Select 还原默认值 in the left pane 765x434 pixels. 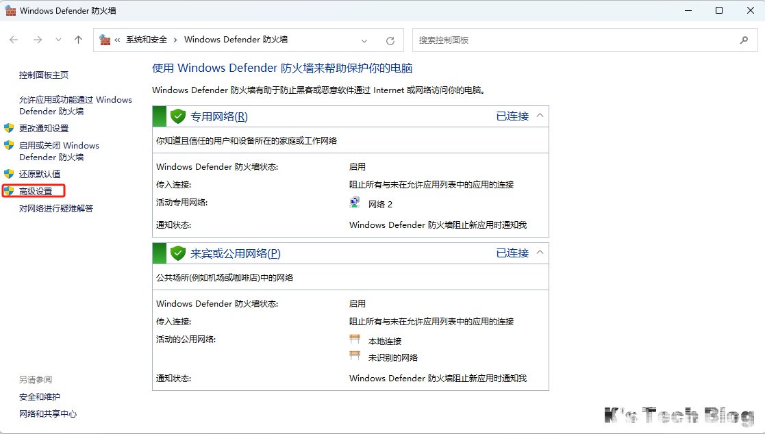[40, 174]
